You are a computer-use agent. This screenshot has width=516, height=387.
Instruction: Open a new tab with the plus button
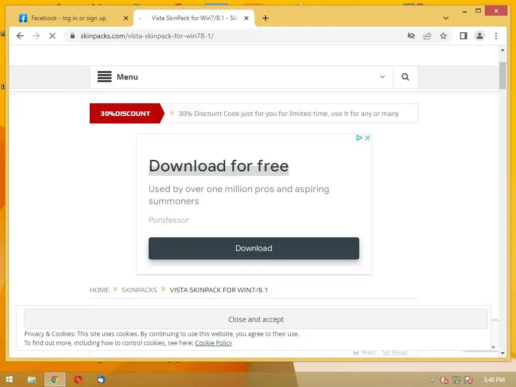pos(266,18)
